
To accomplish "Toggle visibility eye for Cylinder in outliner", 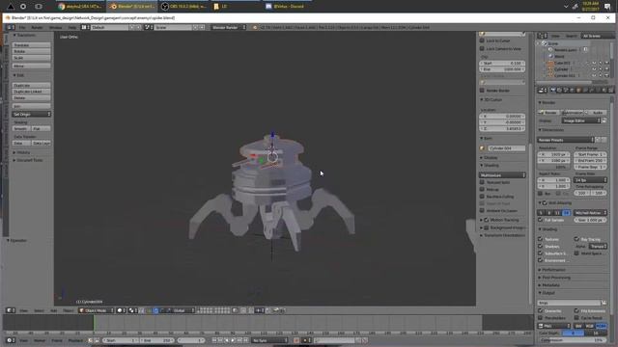I will pos(595,69).
